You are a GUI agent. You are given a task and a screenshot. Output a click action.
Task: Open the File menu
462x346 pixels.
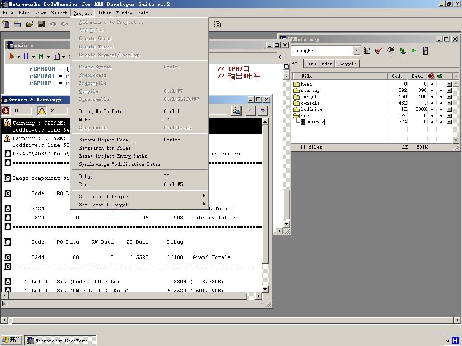tap(8, 13)
